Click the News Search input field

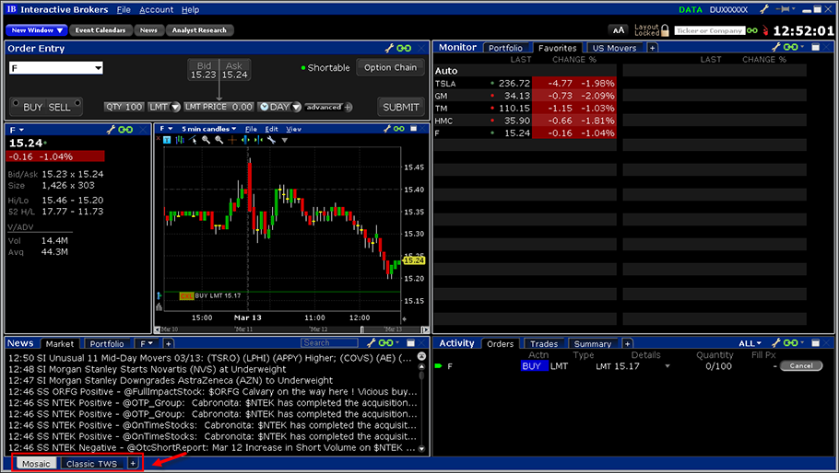click(x=329, y=342)
